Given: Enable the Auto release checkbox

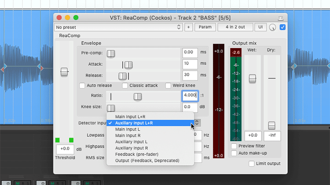Looking at the screenshot, I should (82, 85).
